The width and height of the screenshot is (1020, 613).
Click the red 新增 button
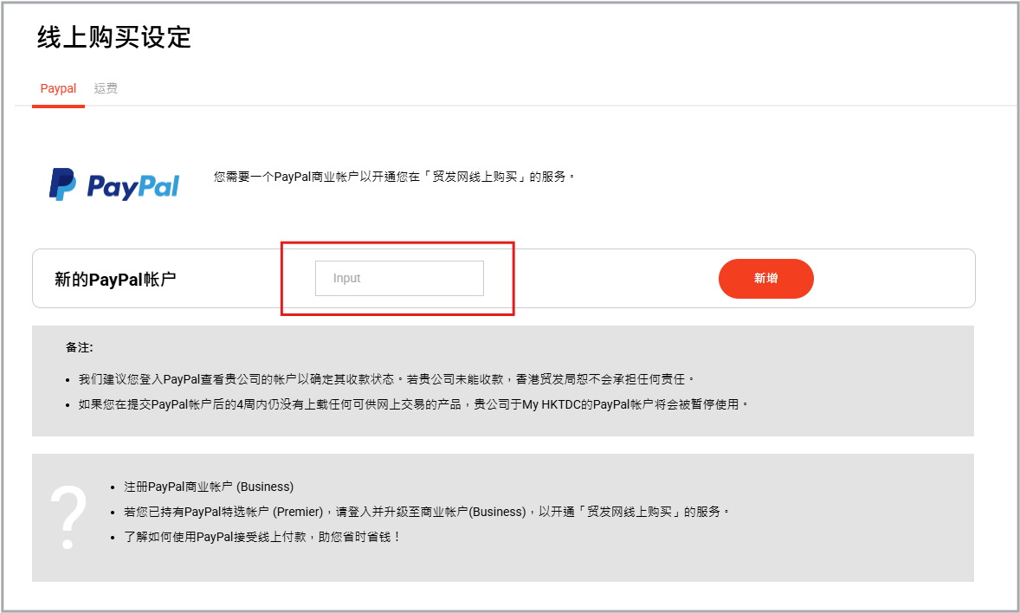point(765,279)
